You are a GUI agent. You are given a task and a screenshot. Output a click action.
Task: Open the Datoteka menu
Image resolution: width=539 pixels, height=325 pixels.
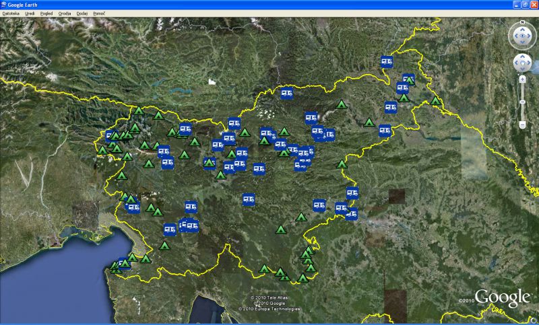[11, 13]
